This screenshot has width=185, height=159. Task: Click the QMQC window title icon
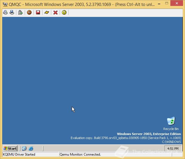pyautogui.click(x=5, y=5)
